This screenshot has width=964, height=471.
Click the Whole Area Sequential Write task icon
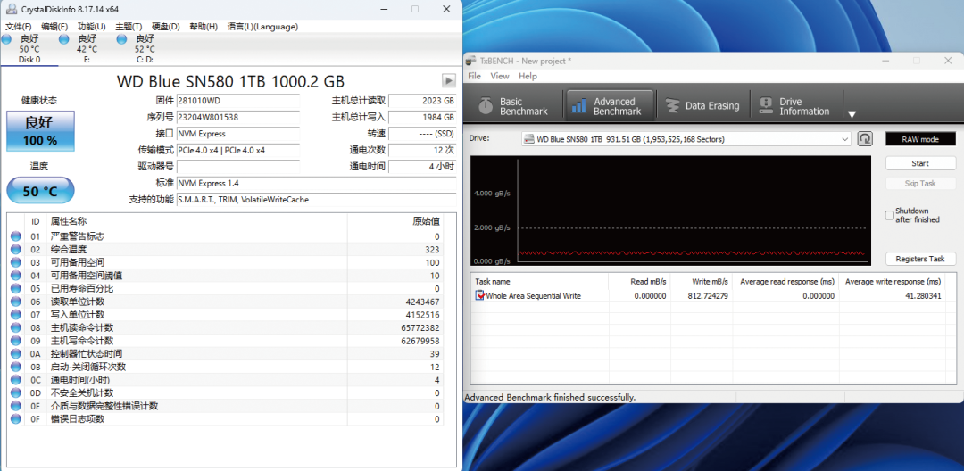479,295
